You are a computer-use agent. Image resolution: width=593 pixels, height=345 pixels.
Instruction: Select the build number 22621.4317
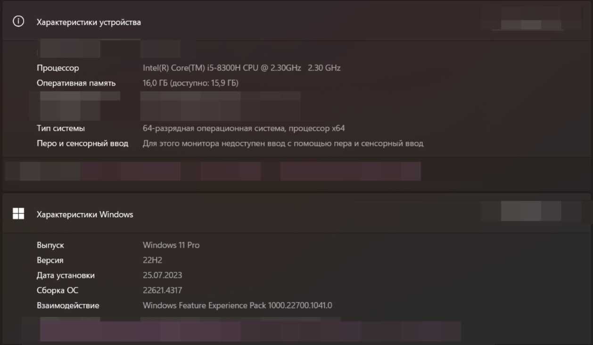click(162, 290)
